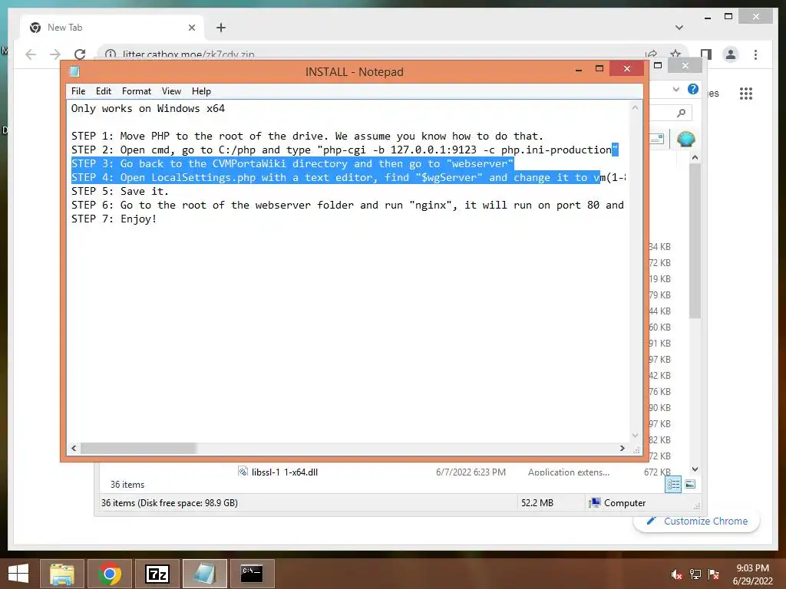The image size is (786, 589).
Task: Open Notepad's View menu
Action: click(171, 91)
